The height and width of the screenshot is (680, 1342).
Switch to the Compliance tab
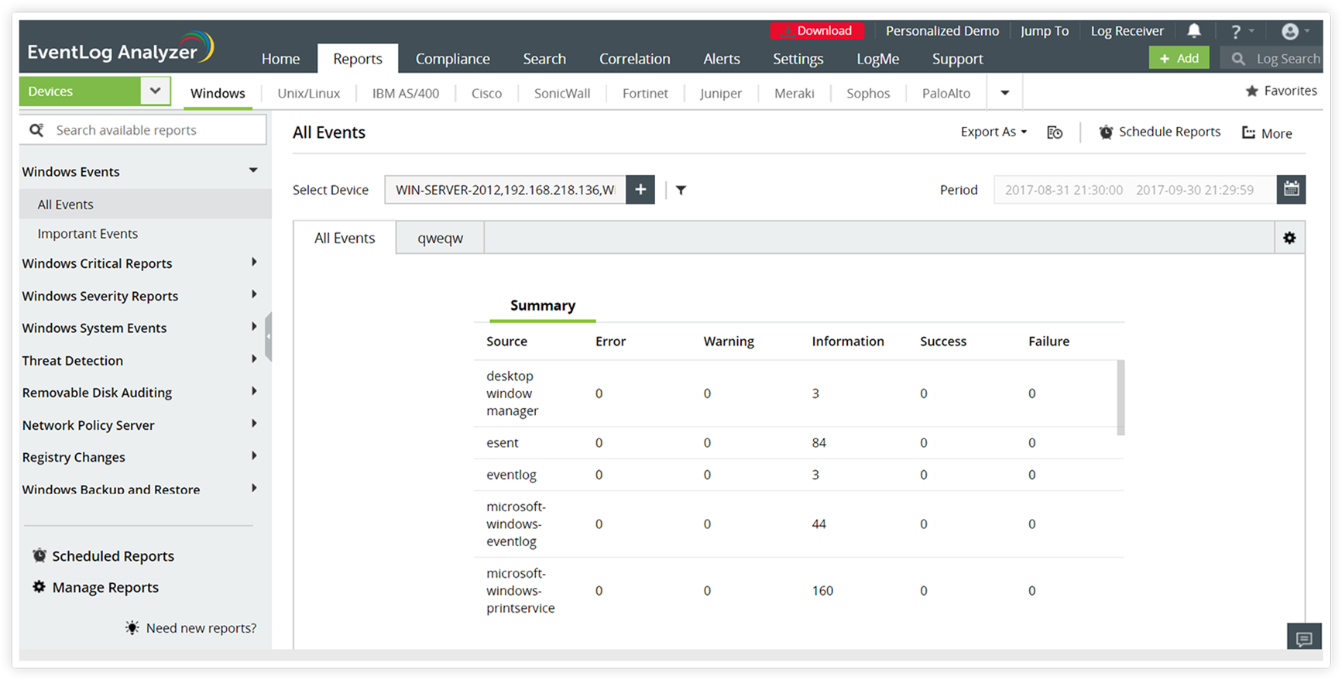tap(453, 59)
